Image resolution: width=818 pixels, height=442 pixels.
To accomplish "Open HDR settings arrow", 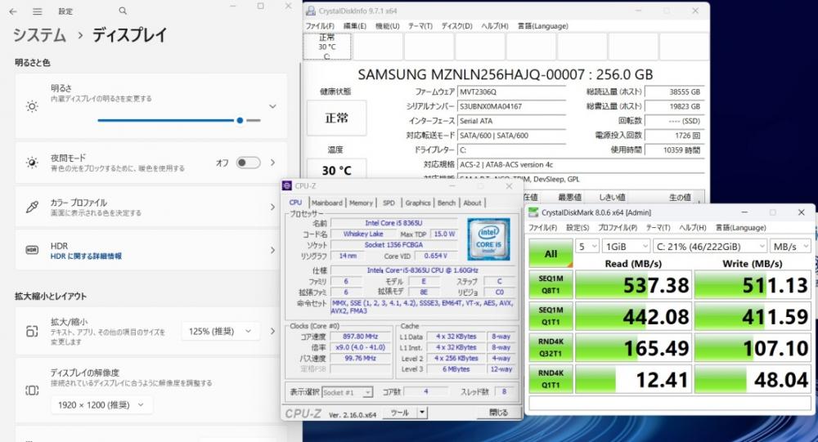I will 273,250.
